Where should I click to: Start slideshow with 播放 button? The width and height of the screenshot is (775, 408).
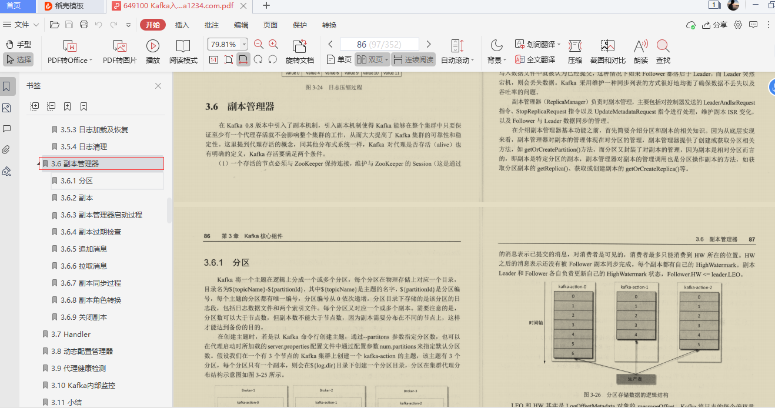(153, 52)
